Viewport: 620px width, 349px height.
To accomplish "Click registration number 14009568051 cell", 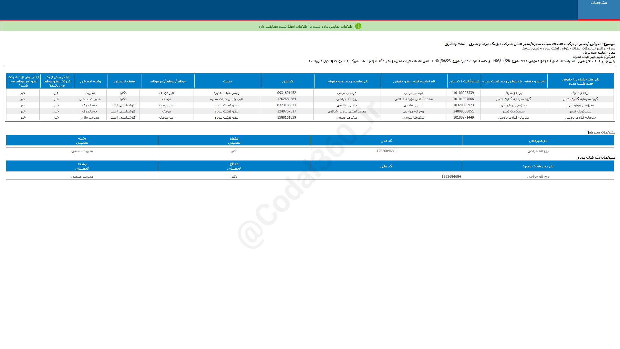I will tap(463, 111).
